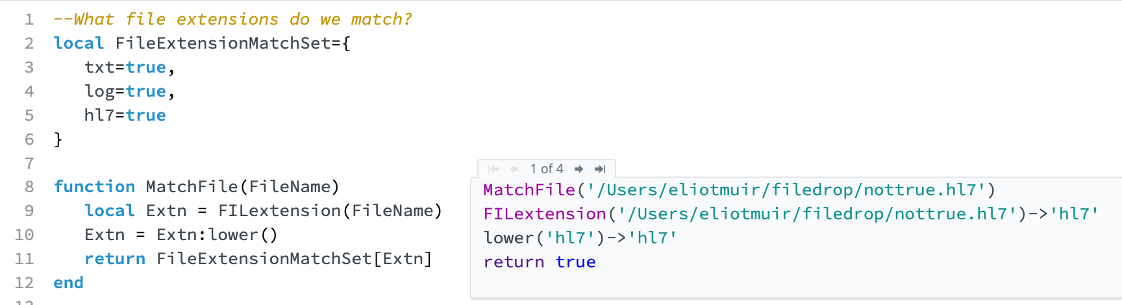Place cursor on the file extensions comment
This screenshot has width=1122, height=305.
point(232,19)
